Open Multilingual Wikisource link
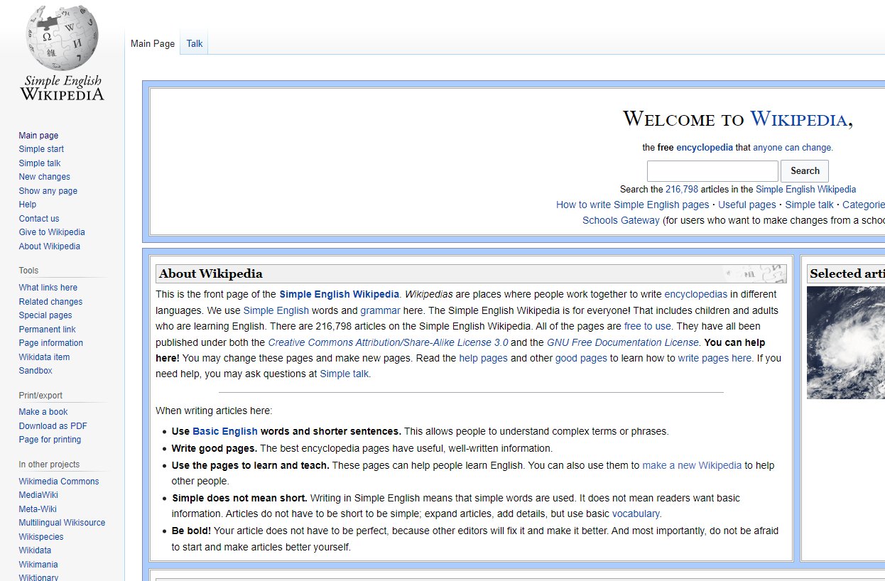 point(63,523)
